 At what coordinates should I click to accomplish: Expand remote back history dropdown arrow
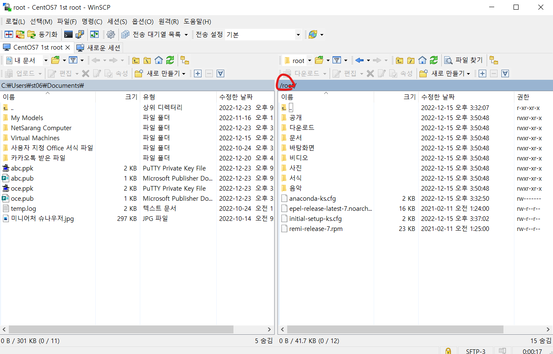click(x=368, y=60)
